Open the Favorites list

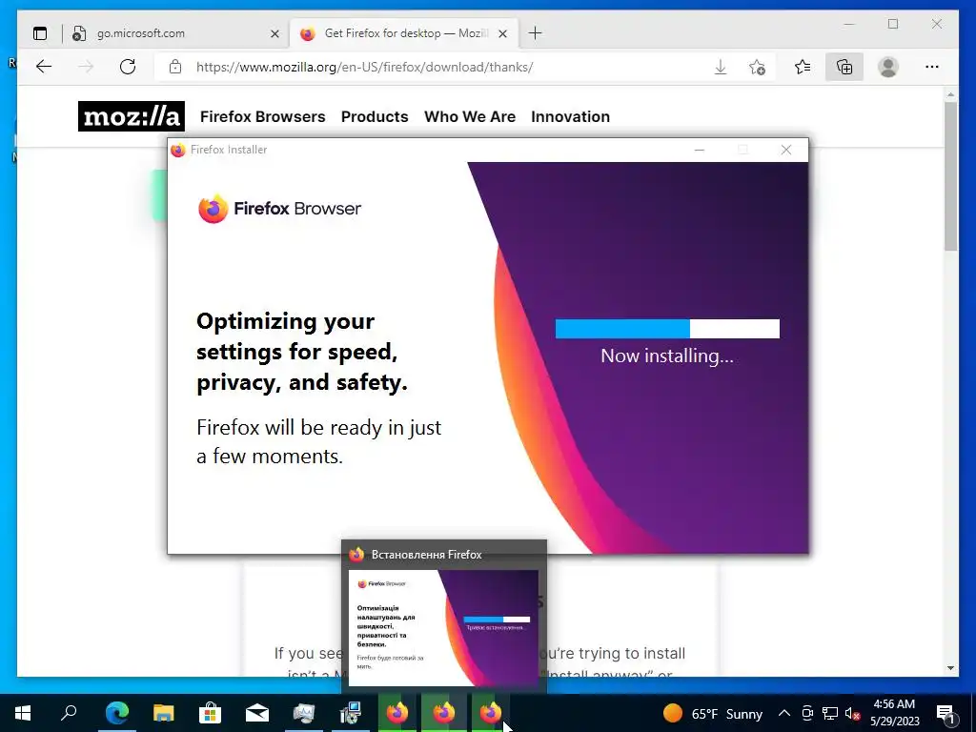pyautogui.click(x=803, y=67)
